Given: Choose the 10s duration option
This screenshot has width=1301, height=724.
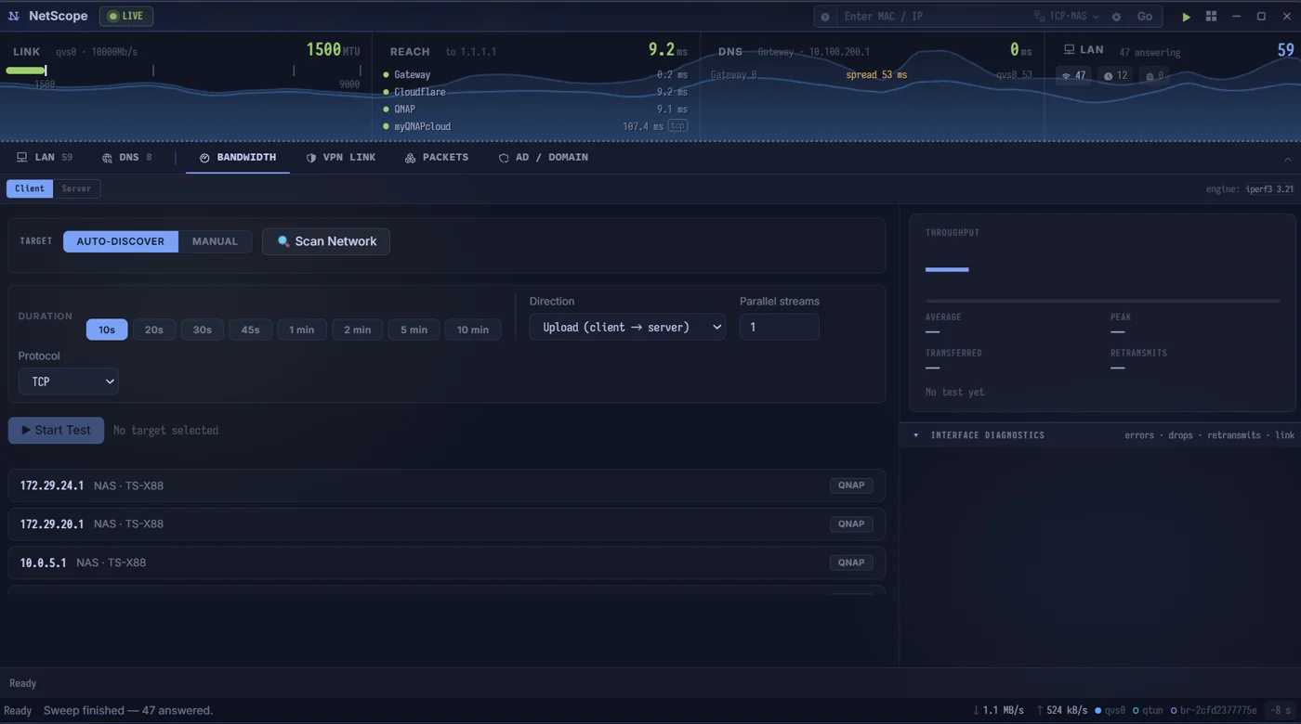Looking at the screenshot, I should pyautogui.click(x=107, y=330).
